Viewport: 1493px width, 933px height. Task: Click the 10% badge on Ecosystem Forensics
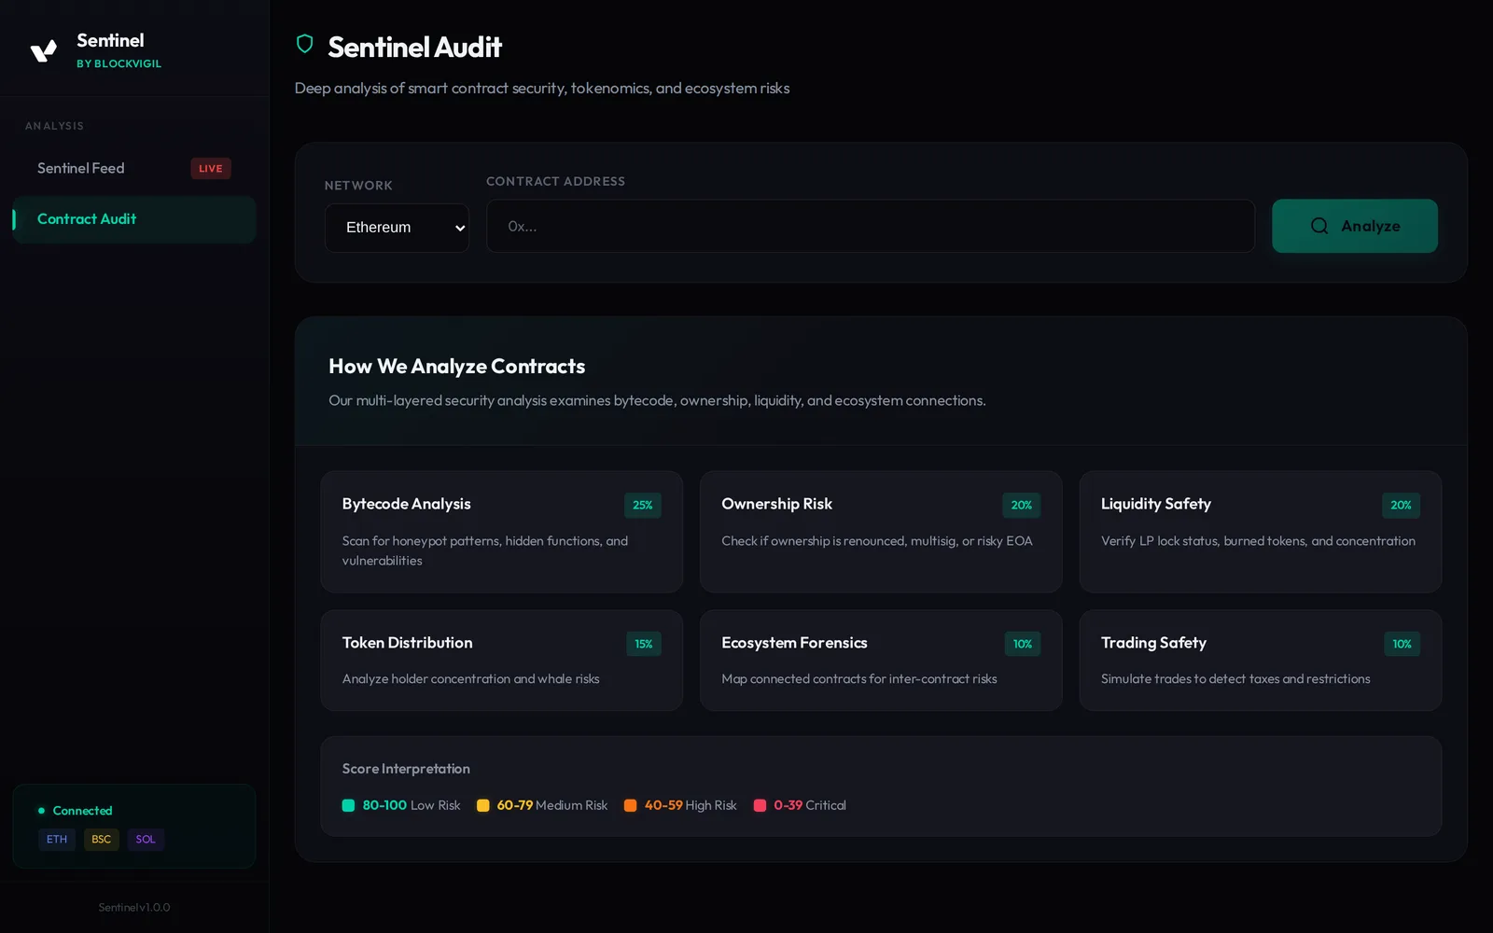tap(1023, 644)
